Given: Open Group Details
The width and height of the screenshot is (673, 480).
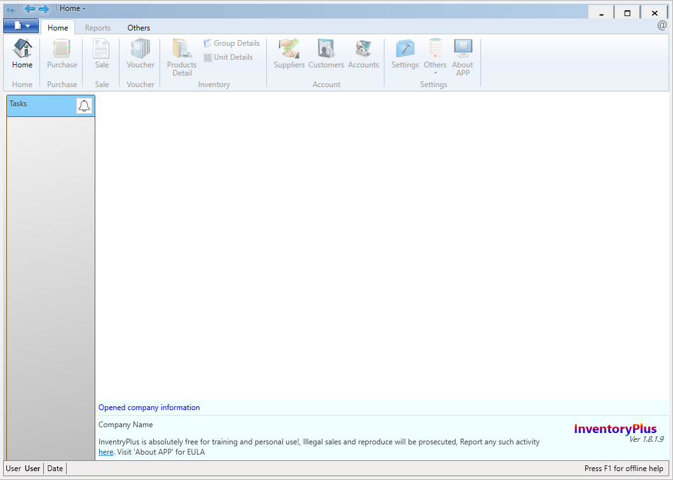Looking at the screenshot, I should [x=231, y=43].
